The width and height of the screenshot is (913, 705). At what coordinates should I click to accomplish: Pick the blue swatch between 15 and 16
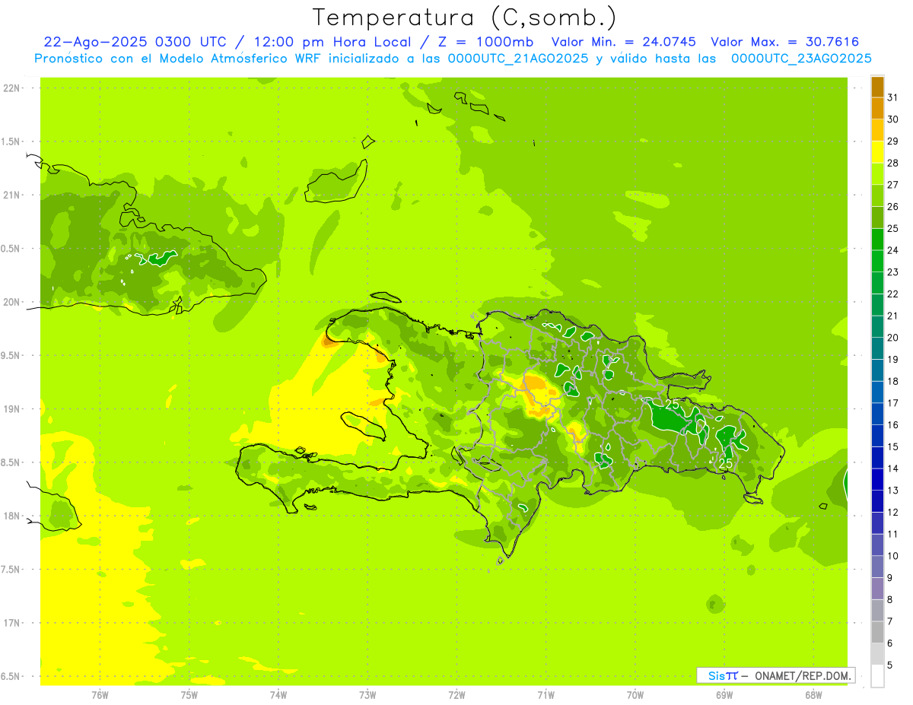[877, 436]
